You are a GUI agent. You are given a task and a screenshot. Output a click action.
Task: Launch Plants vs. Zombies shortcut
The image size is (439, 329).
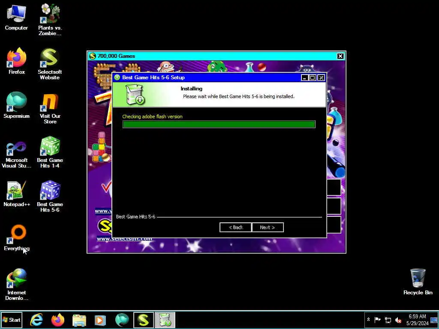click(x=50, y=20)
